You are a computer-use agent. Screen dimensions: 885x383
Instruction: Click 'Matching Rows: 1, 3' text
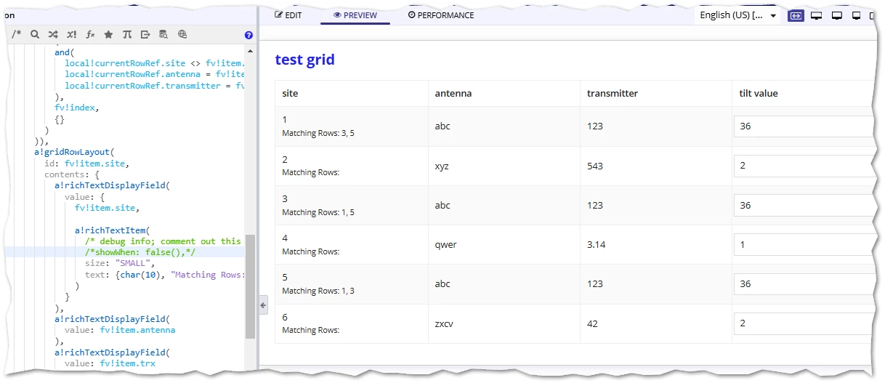[x=318, y=291]
